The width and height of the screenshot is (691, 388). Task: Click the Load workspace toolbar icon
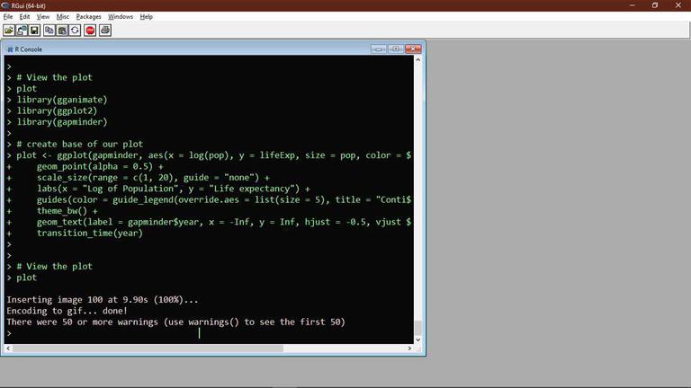[22, 31]
